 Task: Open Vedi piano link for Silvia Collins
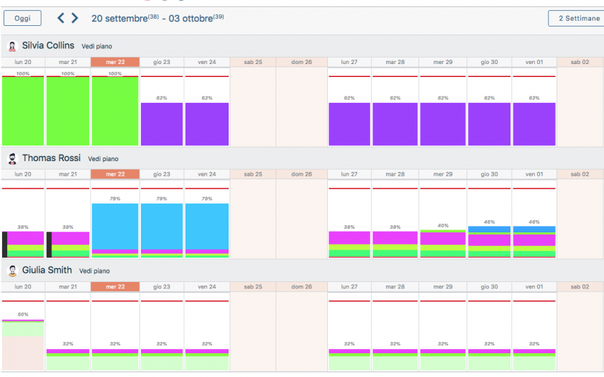(x=97, y=47)
